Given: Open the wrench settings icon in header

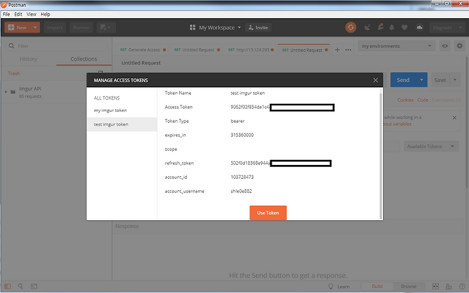Looking at the screenshot, I should pos(380,27).
